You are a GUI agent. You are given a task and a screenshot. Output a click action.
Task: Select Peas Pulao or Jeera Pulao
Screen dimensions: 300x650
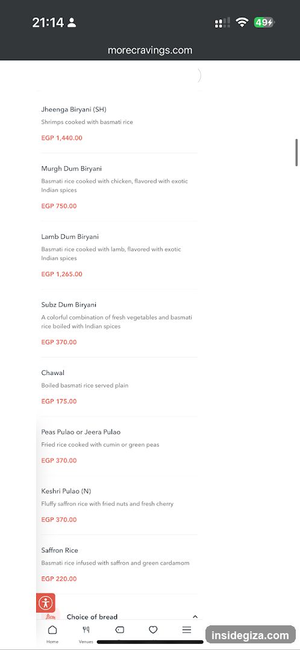119,446
